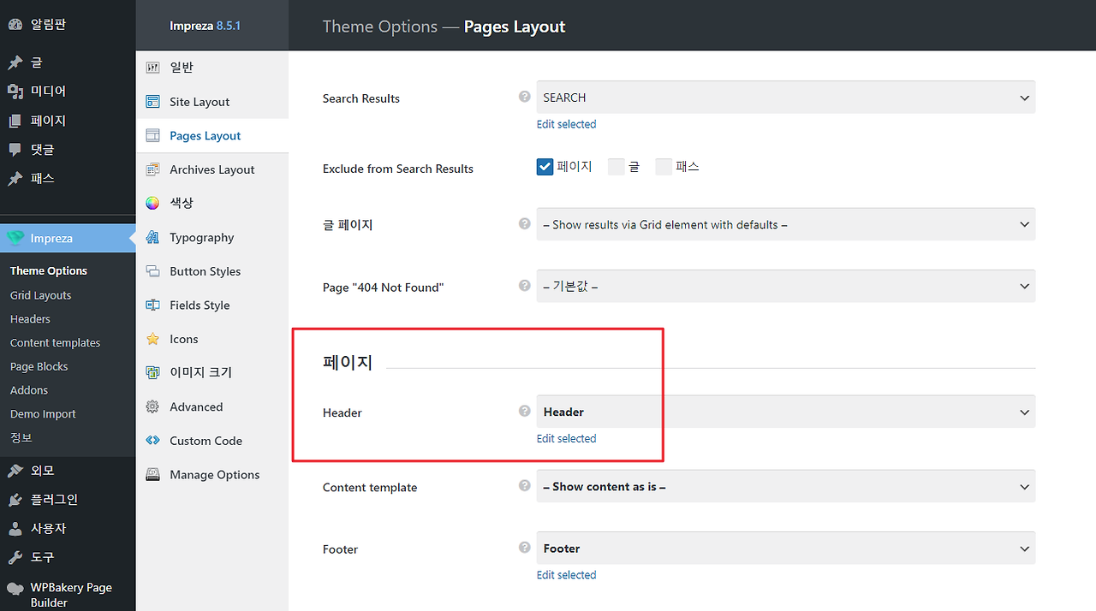Open the Page 404 Not Found dropdown
The image size is (1096, 611).
[786, 286]
